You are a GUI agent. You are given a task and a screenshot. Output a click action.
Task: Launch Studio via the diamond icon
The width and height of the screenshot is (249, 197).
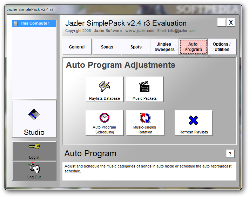point(34,114)
